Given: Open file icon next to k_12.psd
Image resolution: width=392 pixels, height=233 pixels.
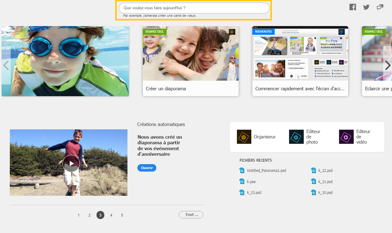Looking at the screenshot, I should 313,170.
